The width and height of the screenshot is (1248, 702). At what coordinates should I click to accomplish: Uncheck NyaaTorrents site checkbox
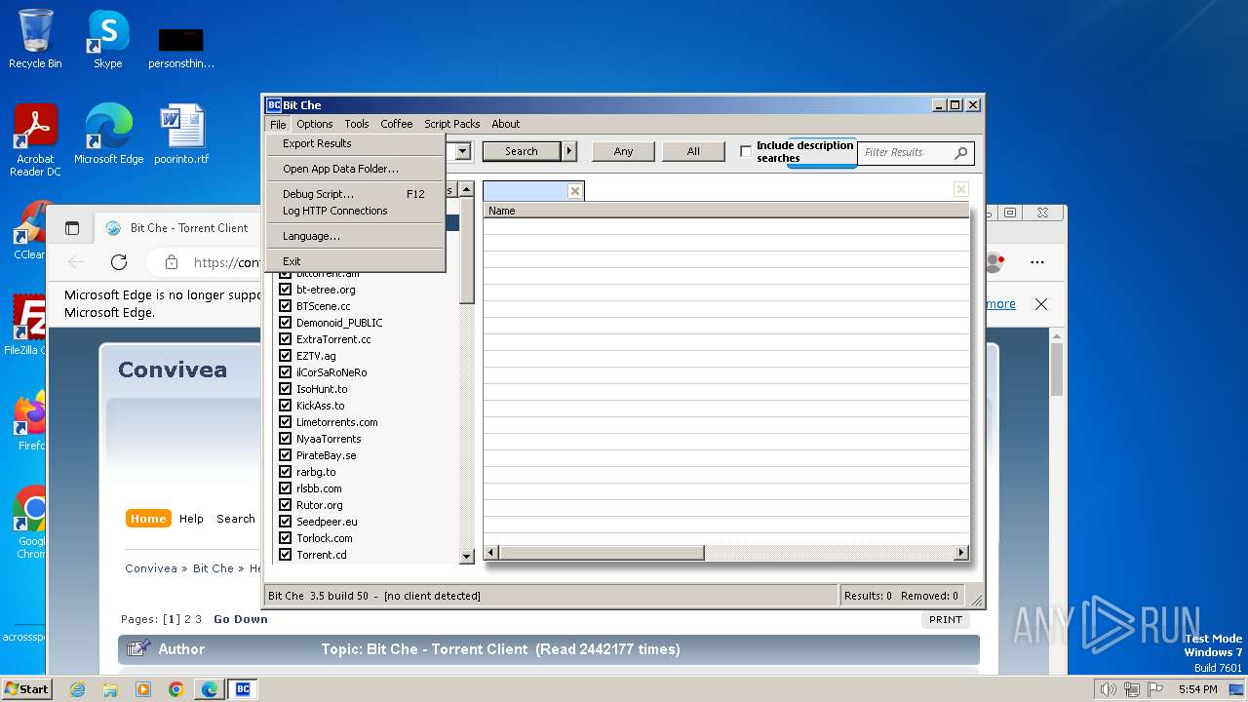pos(286,439)
